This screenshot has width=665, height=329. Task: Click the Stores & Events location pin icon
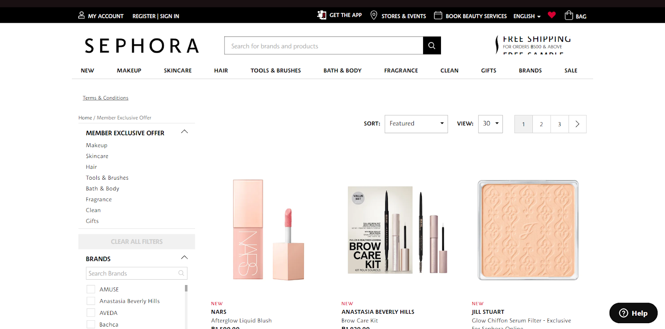pyautogui.click(x=374, y=15)
